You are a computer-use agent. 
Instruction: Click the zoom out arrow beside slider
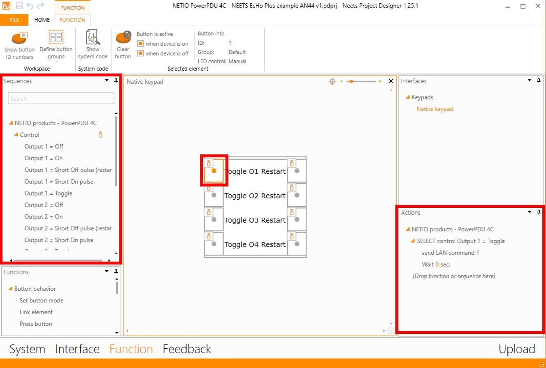click(x=341, y=81)
